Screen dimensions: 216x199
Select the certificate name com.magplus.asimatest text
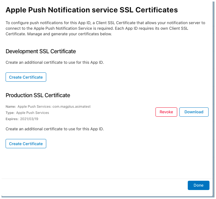pos(71,106)
